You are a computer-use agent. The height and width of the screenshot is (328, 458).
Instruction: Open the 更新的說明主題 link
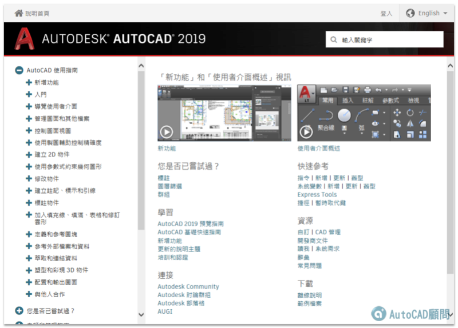179,249
